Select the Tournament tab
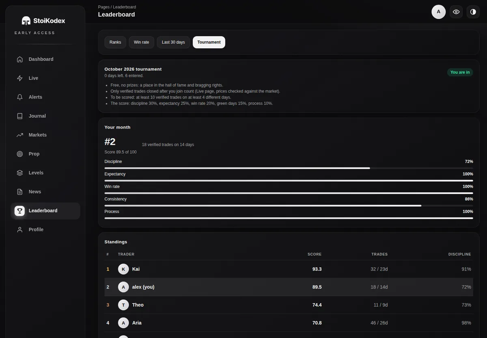 pyautogui.click(x=209, y=42)
